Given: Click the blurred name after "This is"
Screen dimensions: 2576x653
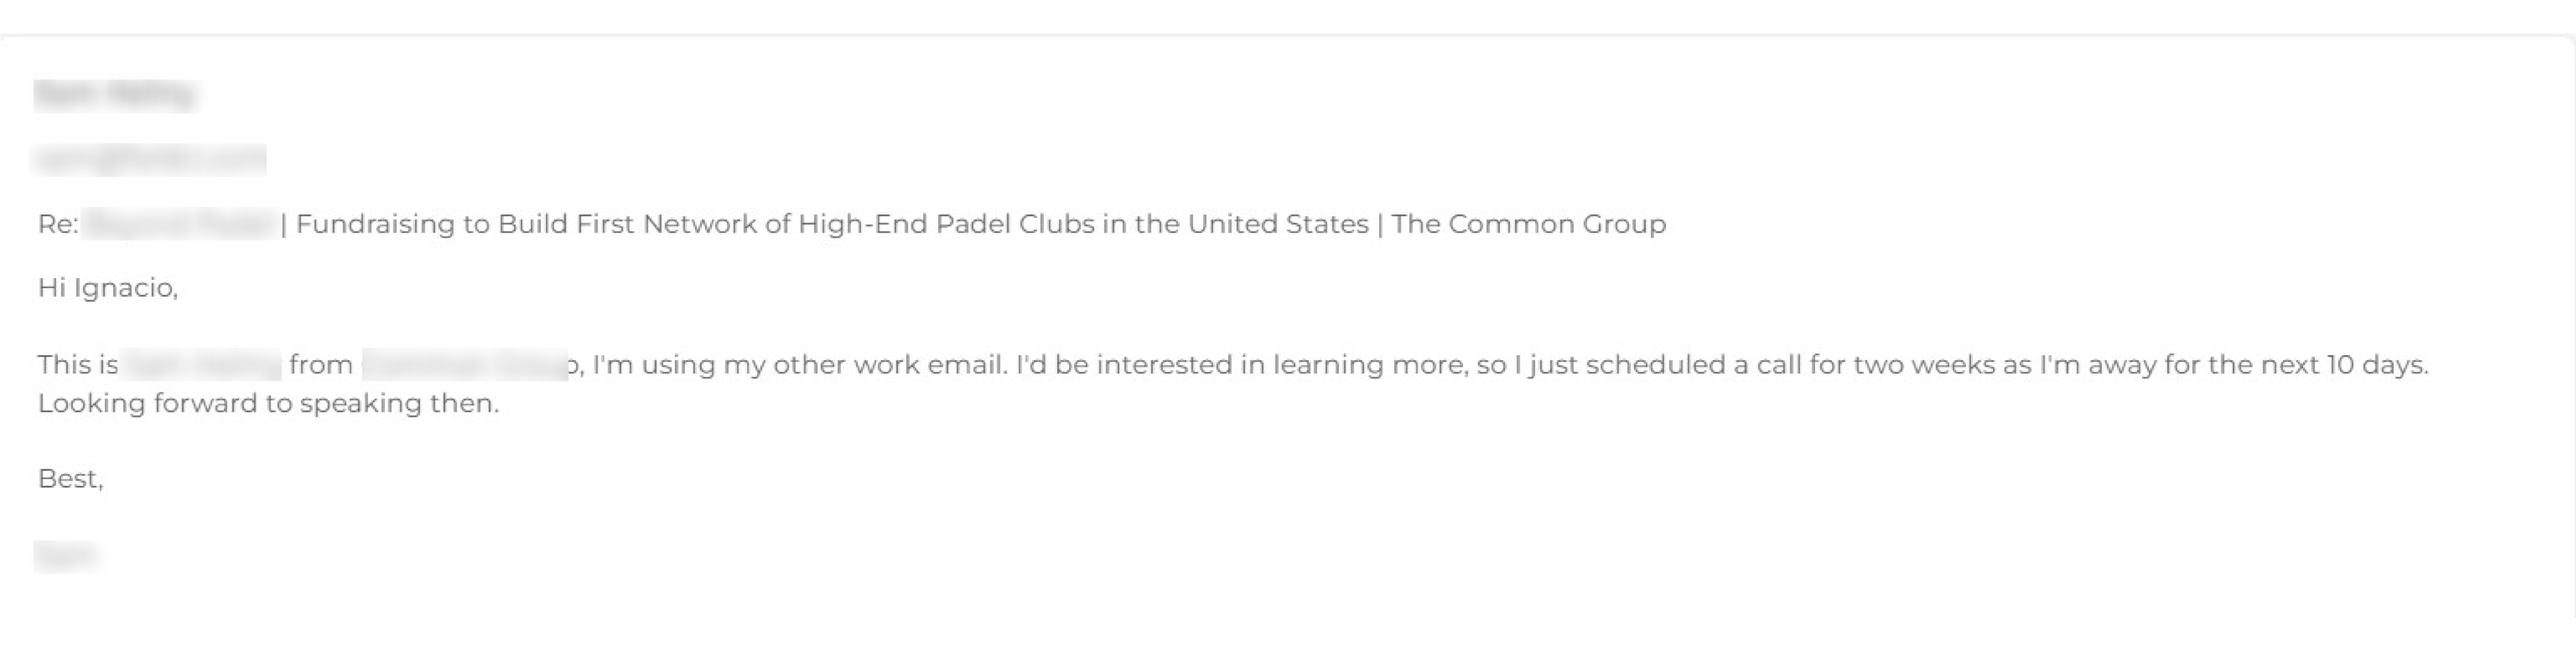Looking at the screenshot, I should coord(201,366).
